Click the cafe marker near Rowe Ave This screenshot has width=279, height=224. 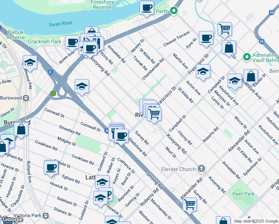pos(72,43)
